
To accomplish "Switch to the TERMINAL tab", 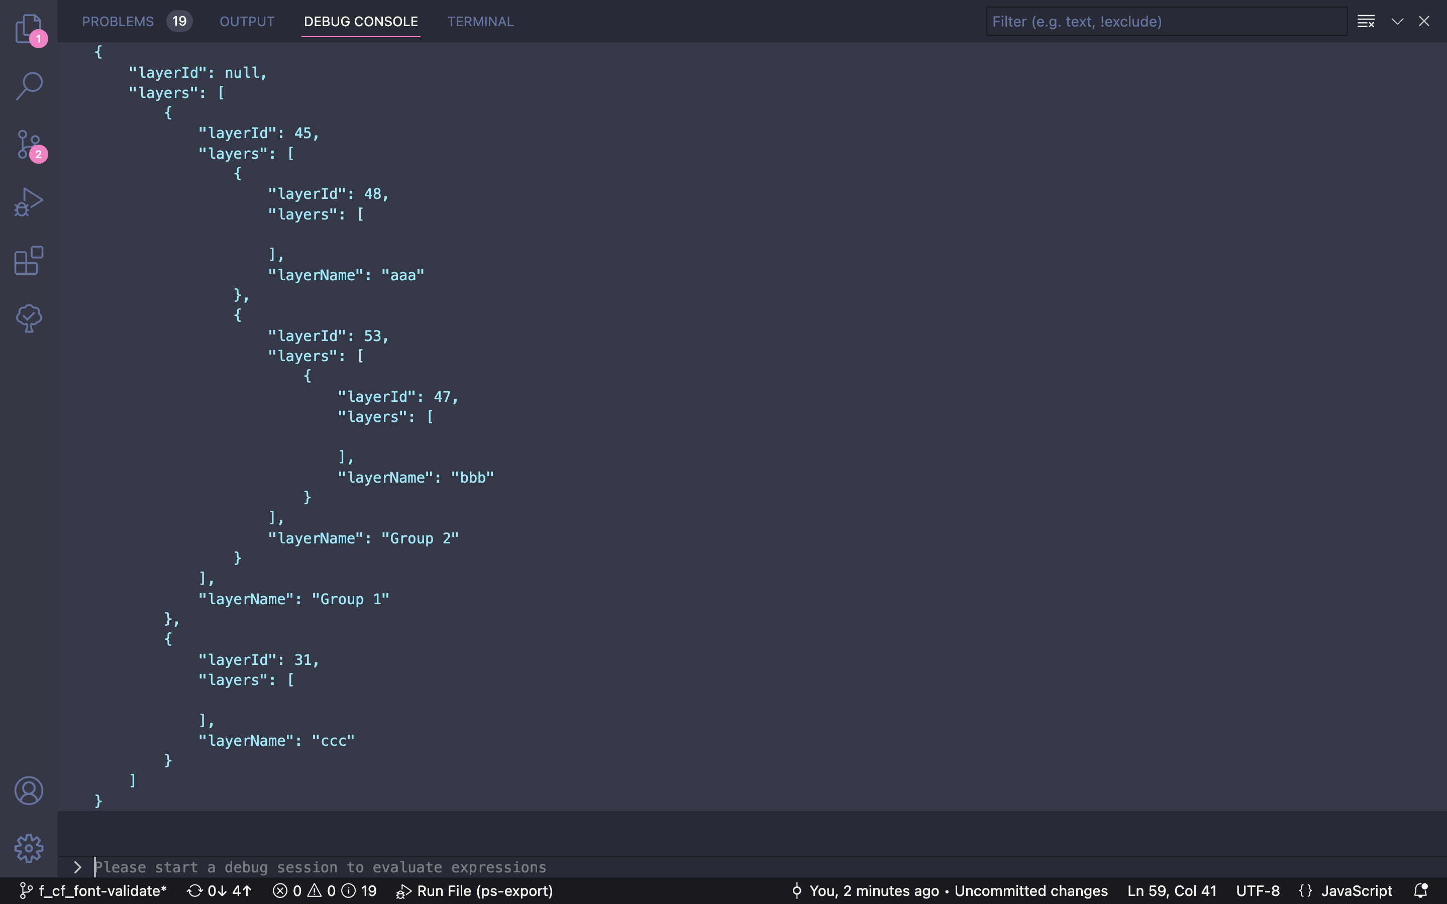I will [479, 21].
